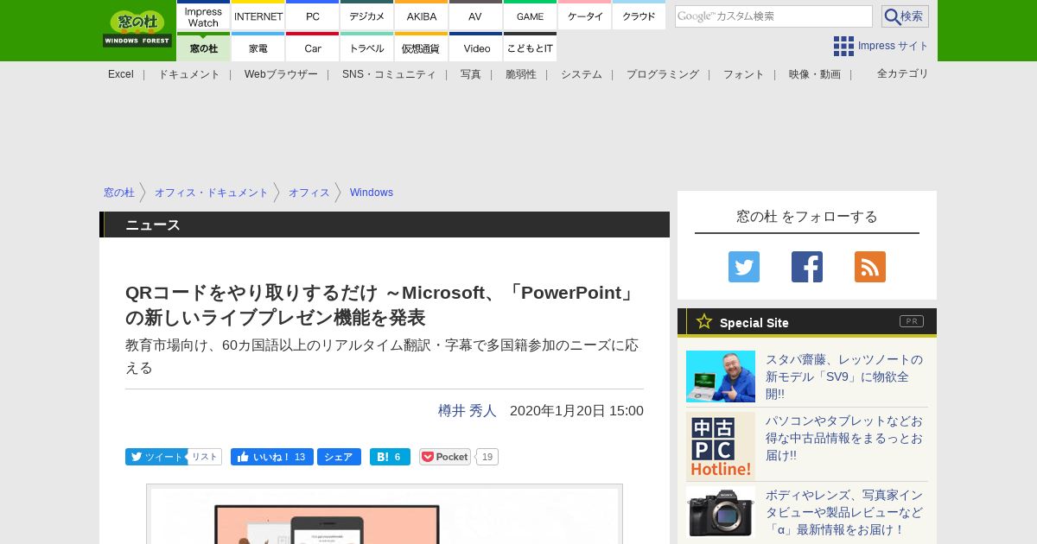This screenshot has width=1037, height=544.
Task: Open the Webブラウザー category
Action: pyautogui.click(x=281, y=74)
